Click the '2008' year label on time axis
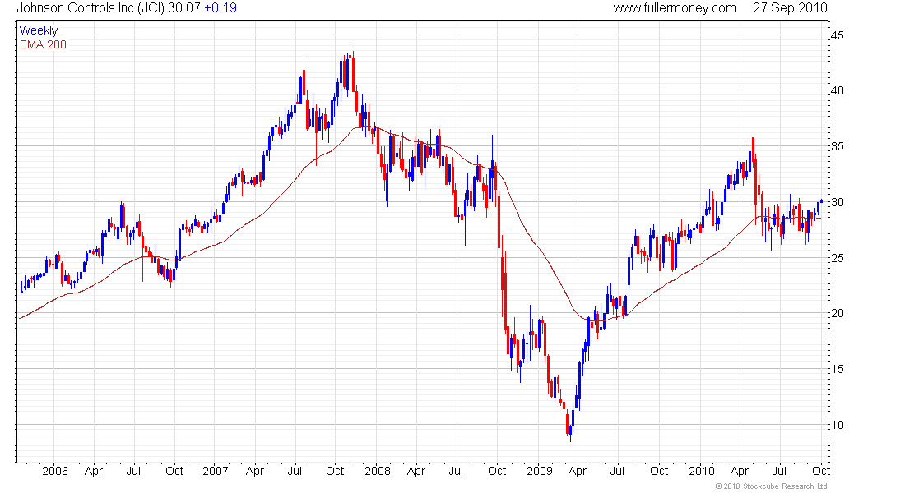This screenshot has height=493, width=905. tap(378, 471)
